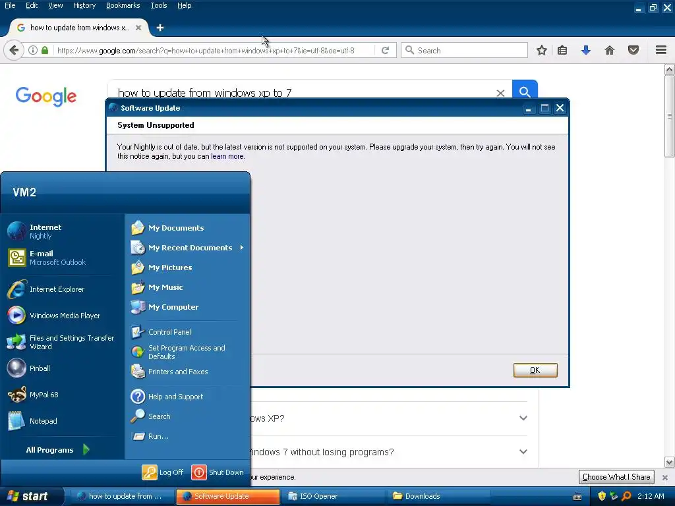Screen dimensions: 675x506
Task: Open downloads arrow icon in toolbar
Action: tap(585, 50)
